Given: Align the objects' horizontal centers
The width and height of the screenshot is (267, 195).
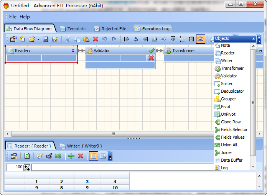Looking at the screenshot, I should pyautogui.click(x=136, y=39).
